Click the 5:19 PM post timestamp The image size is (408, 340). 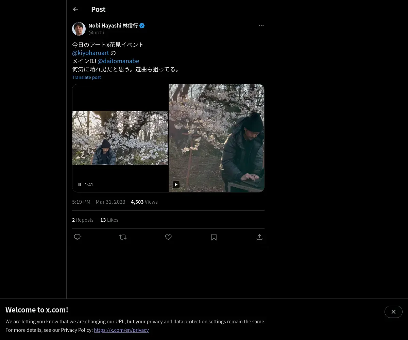(x=81, y=202)
